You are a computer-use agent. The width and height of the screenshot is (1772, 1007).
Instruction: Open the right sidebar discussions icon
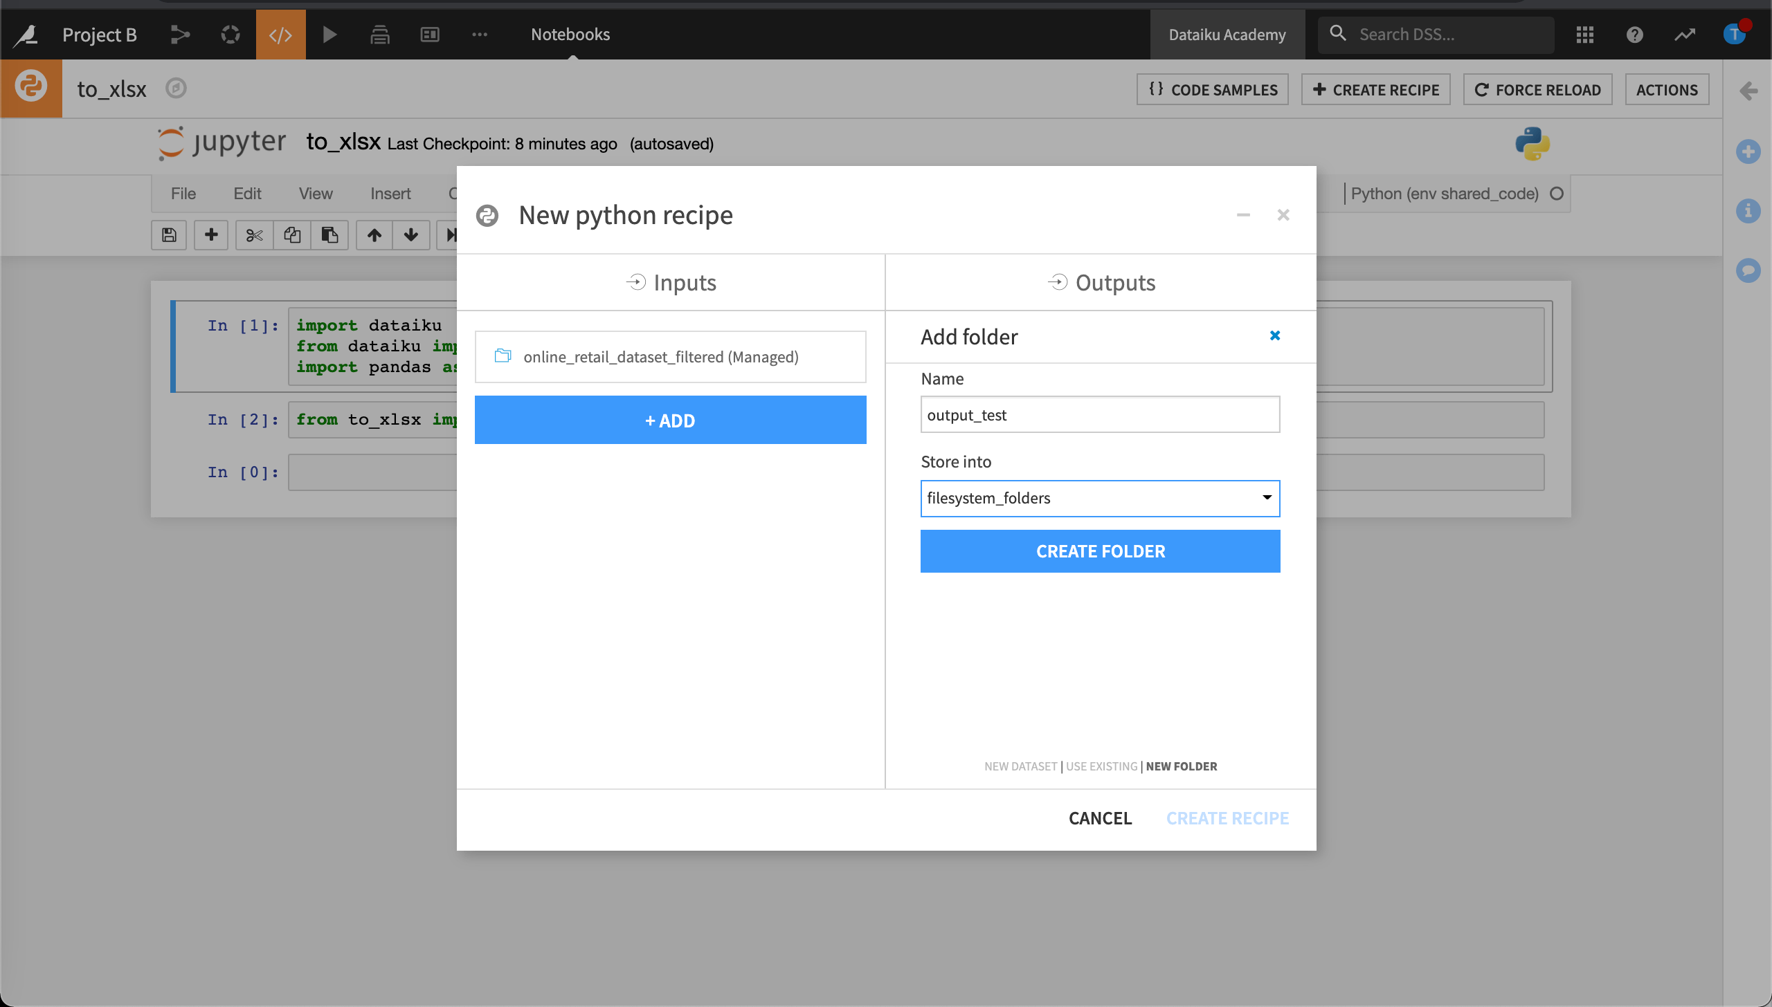[x=1748, y=270]
